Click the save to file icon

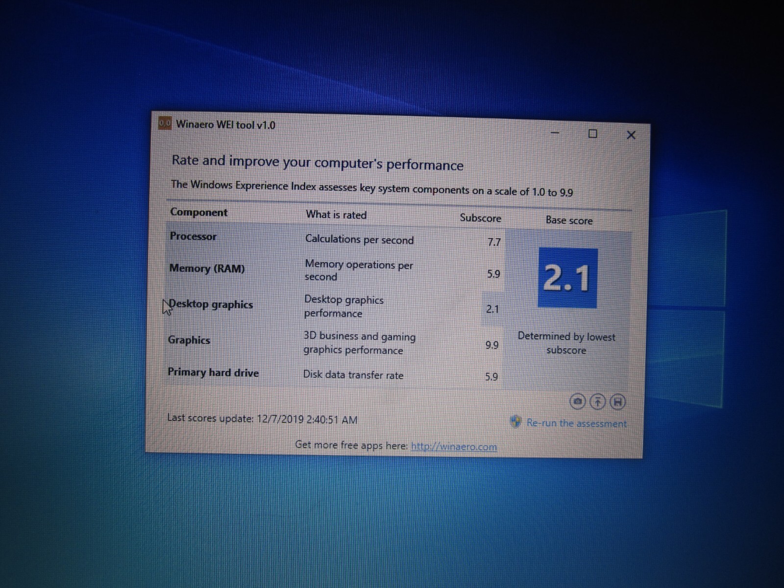[x=618, y=402]
